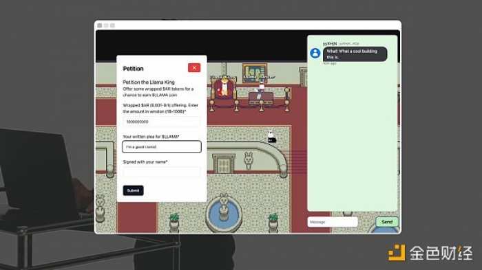The image size is (482, 270).
Task: Focus the chat Message input field
Action: pyautogui.click(x=333, y=222)
